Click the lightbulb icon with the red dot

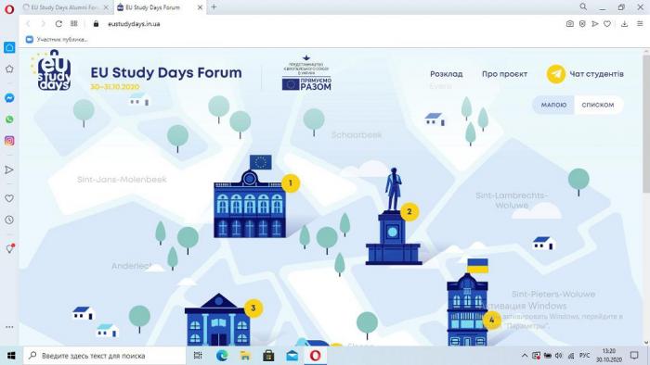tap(9, 248)
